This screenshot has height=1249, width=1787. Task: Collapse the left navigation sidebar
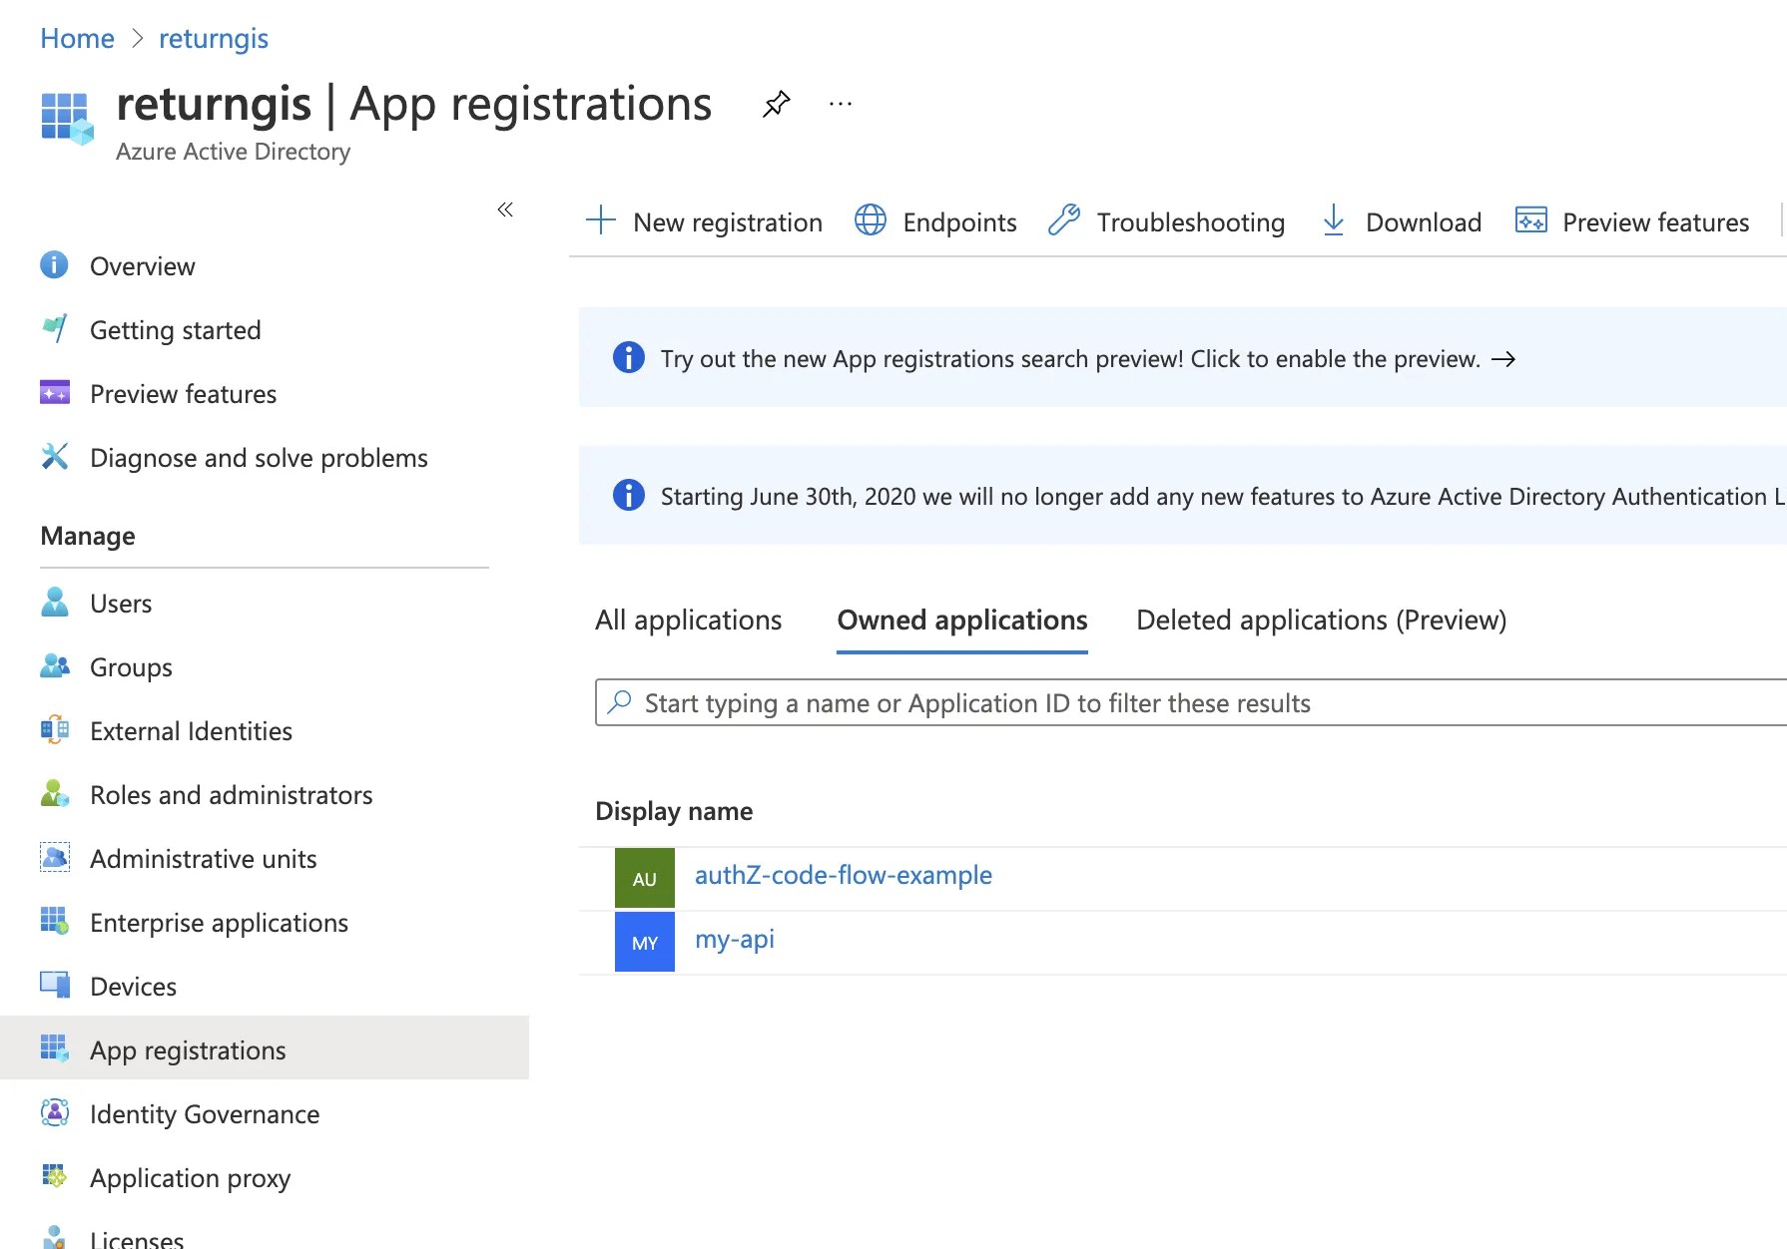(x=505, y=209)
